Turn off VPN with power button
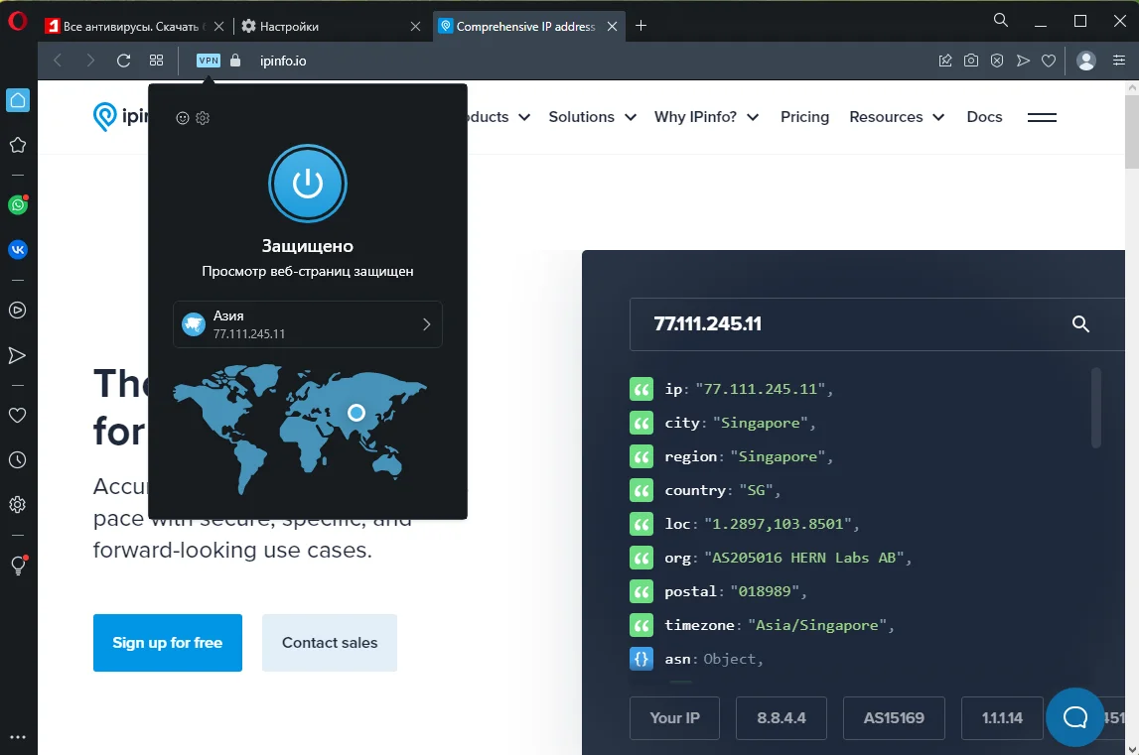The width and height of the screenshot is (1139, 755). 308,183
